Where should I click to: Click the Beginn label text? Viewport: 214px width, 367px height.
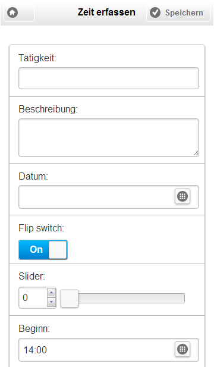[x=34, y=329]
